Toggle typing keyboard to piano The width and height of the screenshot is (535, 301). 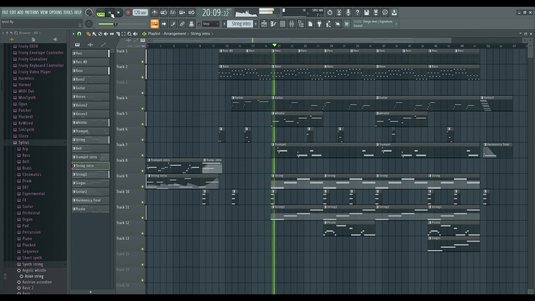(x=155, y=24)
